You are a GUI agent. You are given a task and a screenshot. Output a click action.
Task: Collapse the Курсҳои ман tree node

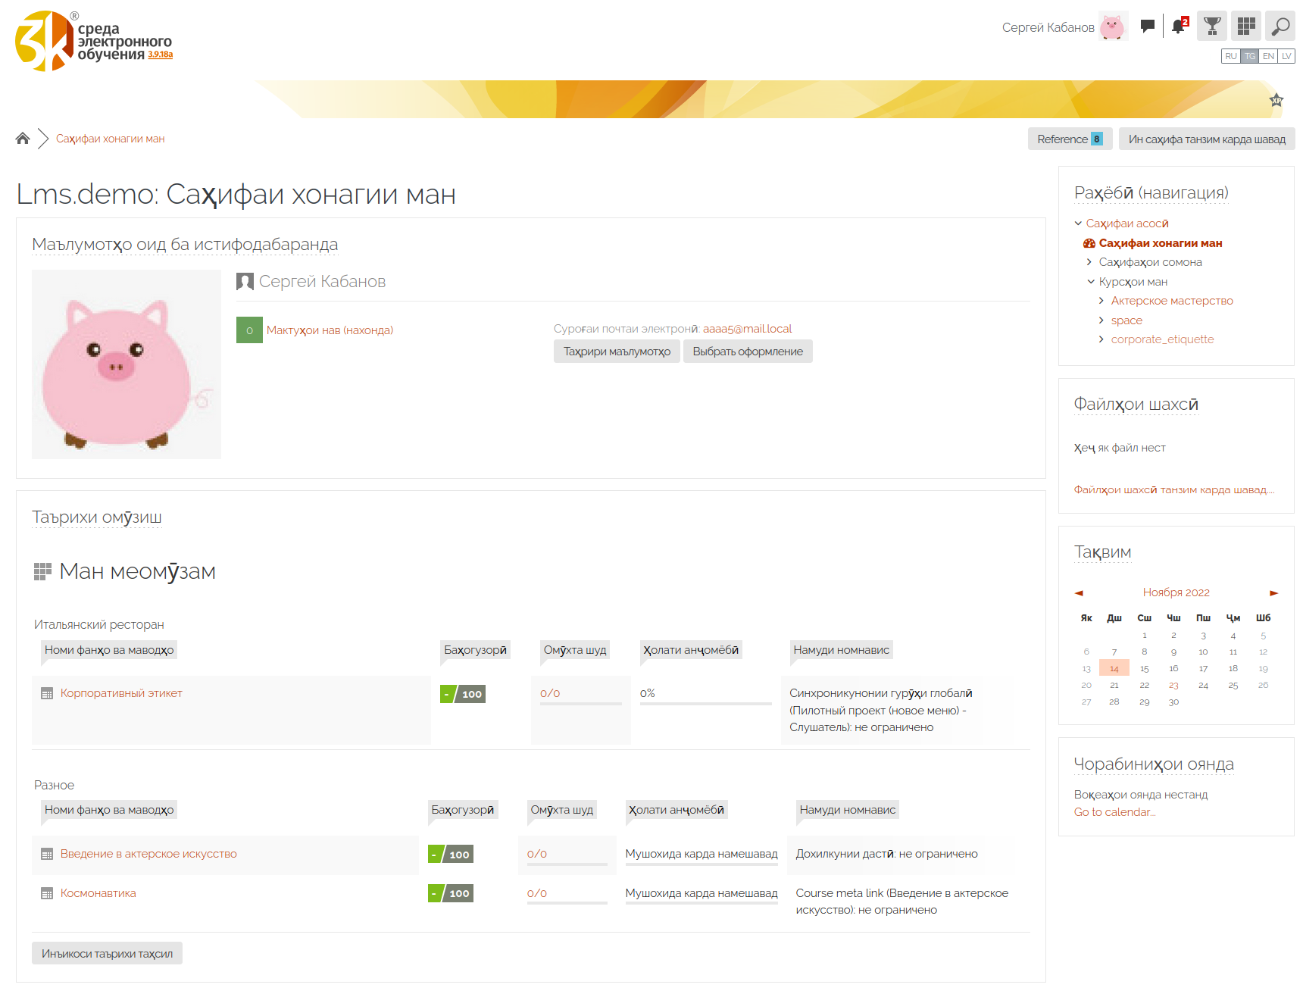coord(1091,282)
